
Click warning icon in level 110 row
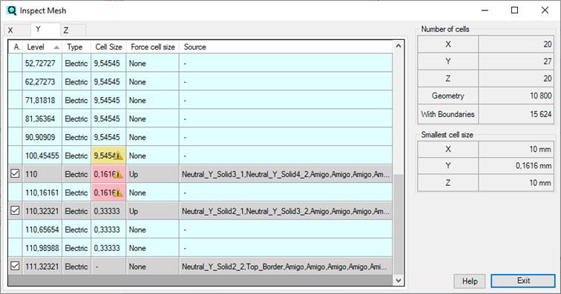119,174
